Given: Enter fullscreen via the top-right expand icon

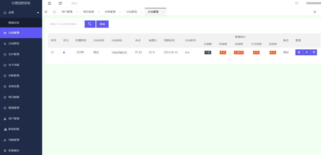Looking at the screenshot, I should point(297,3).
